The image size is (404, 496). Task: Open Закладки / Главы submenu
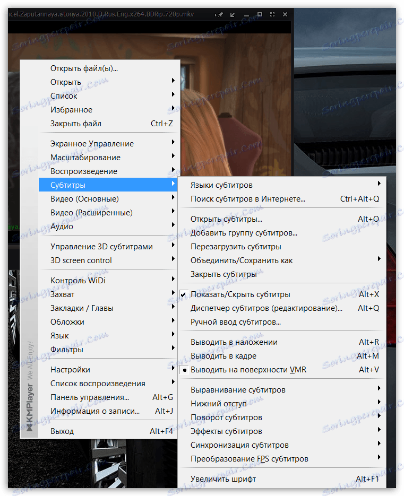point(109,308)
